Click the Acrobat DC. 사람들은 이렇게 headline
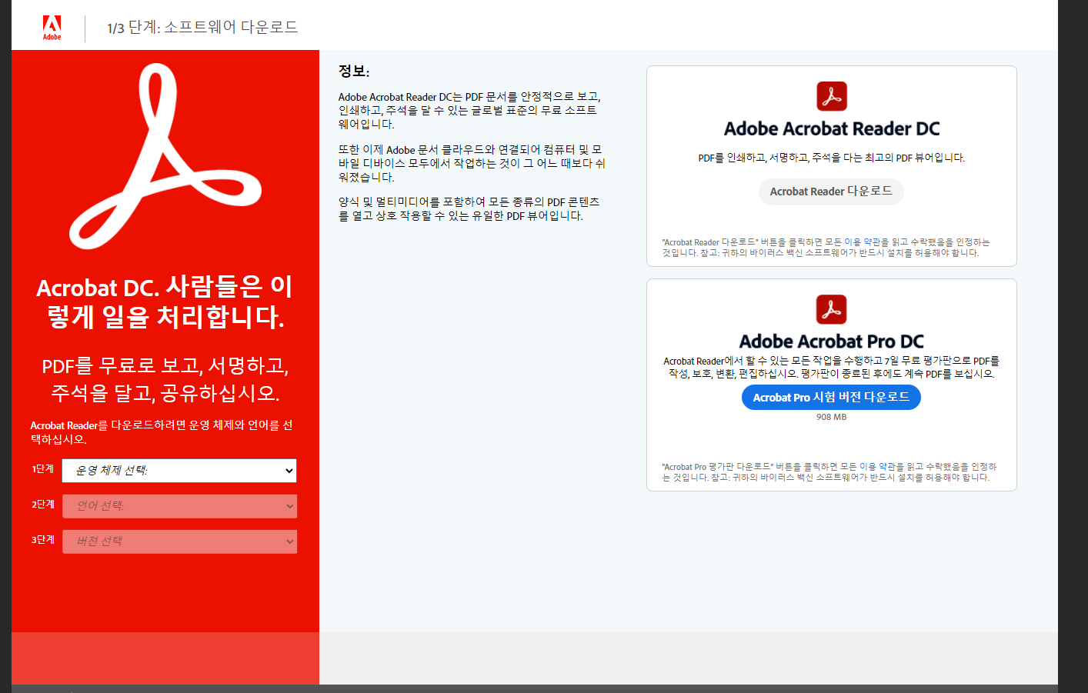Screen dimensions: 1088x693 tap(165, 302)
